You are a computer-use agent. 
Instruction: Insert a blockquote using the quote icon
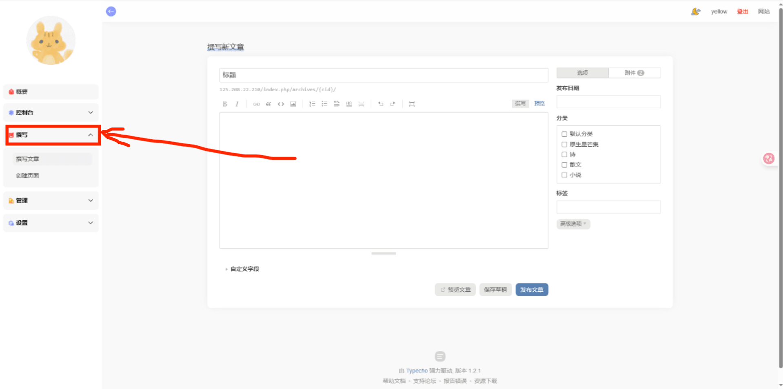(x=268, y=104)
